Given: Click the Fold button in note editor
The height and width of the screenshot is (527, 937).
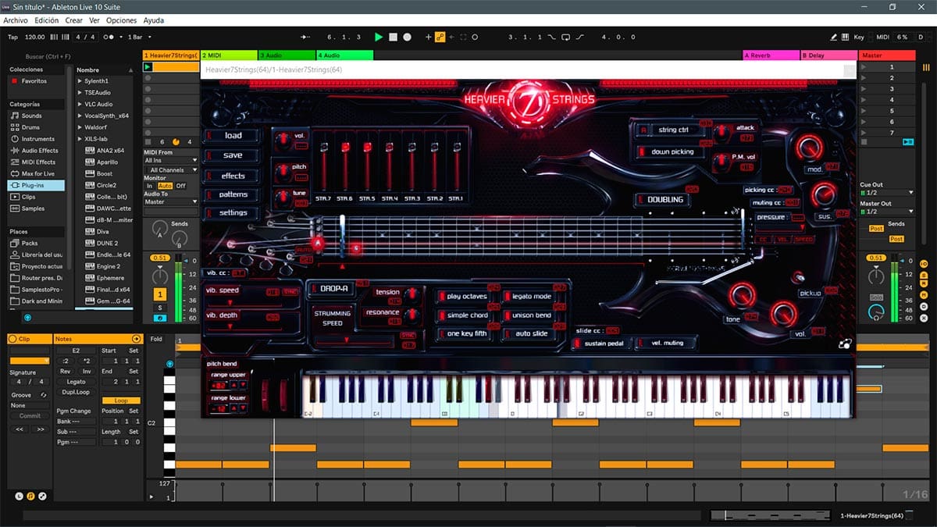Looking at the screenshot, I should coord(157,339).
